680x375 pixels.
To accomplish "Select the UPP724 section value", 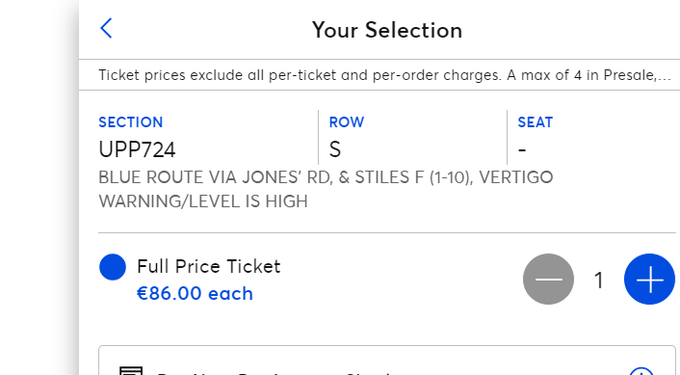I will (137, 149).
